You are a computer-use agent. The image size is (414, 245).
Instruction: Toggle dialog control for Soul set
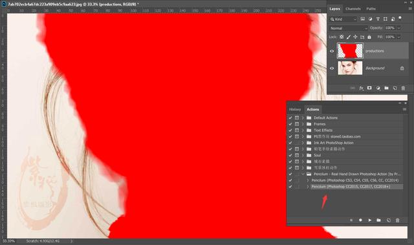297,155
